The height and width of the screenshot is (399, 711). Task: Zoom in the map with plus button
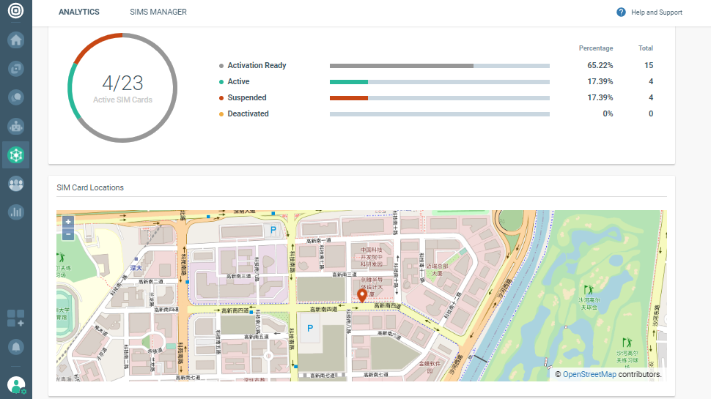pyautogui.click(x=68, y=222)
